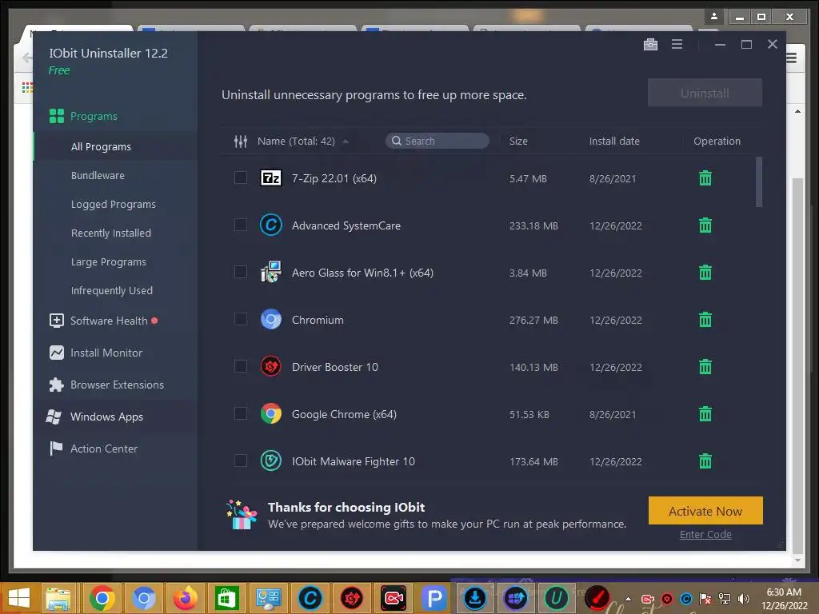Click the Advanced SystemCare taskbar icon
The image size is (819, 614).
(x=310, y=598)
